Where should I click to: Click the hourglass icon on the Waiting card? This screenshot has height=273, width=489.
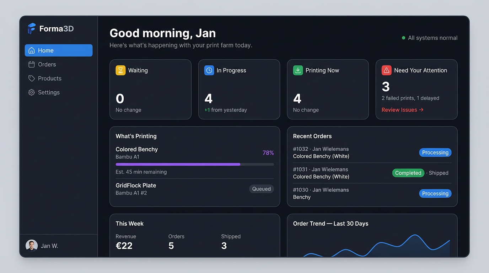[x=120, y=70]
